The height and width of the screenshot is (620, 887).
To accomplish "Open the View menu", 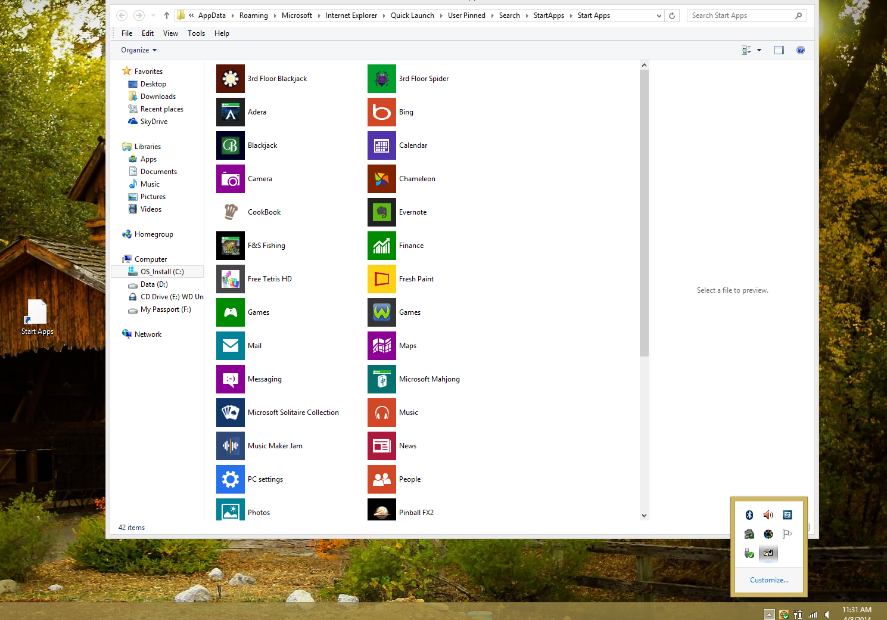I will tap(170, 33).
